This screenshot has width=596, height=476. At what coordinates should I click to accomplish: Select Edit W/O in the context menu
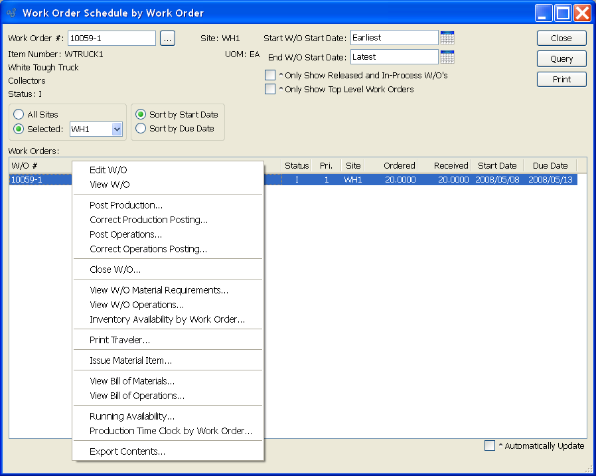(108, 170)
